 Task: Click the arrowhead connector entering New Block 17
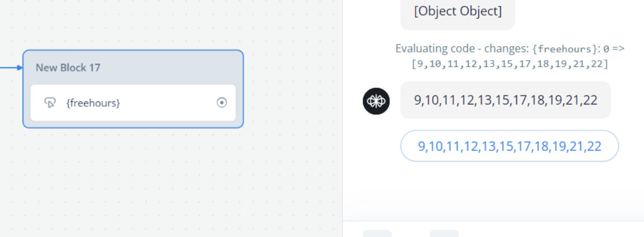pos(19,68)
